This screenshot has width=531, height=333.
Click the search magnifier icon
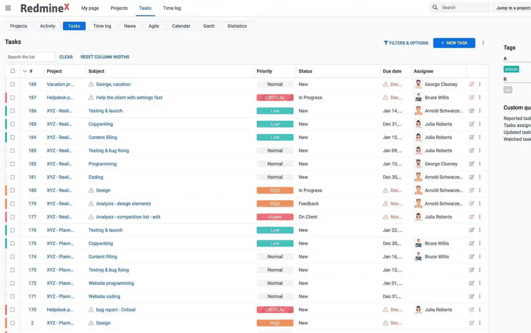435,7
